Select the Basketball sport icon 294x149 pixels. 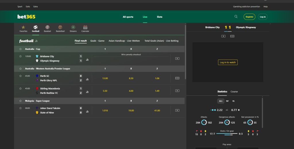(60, 29)
